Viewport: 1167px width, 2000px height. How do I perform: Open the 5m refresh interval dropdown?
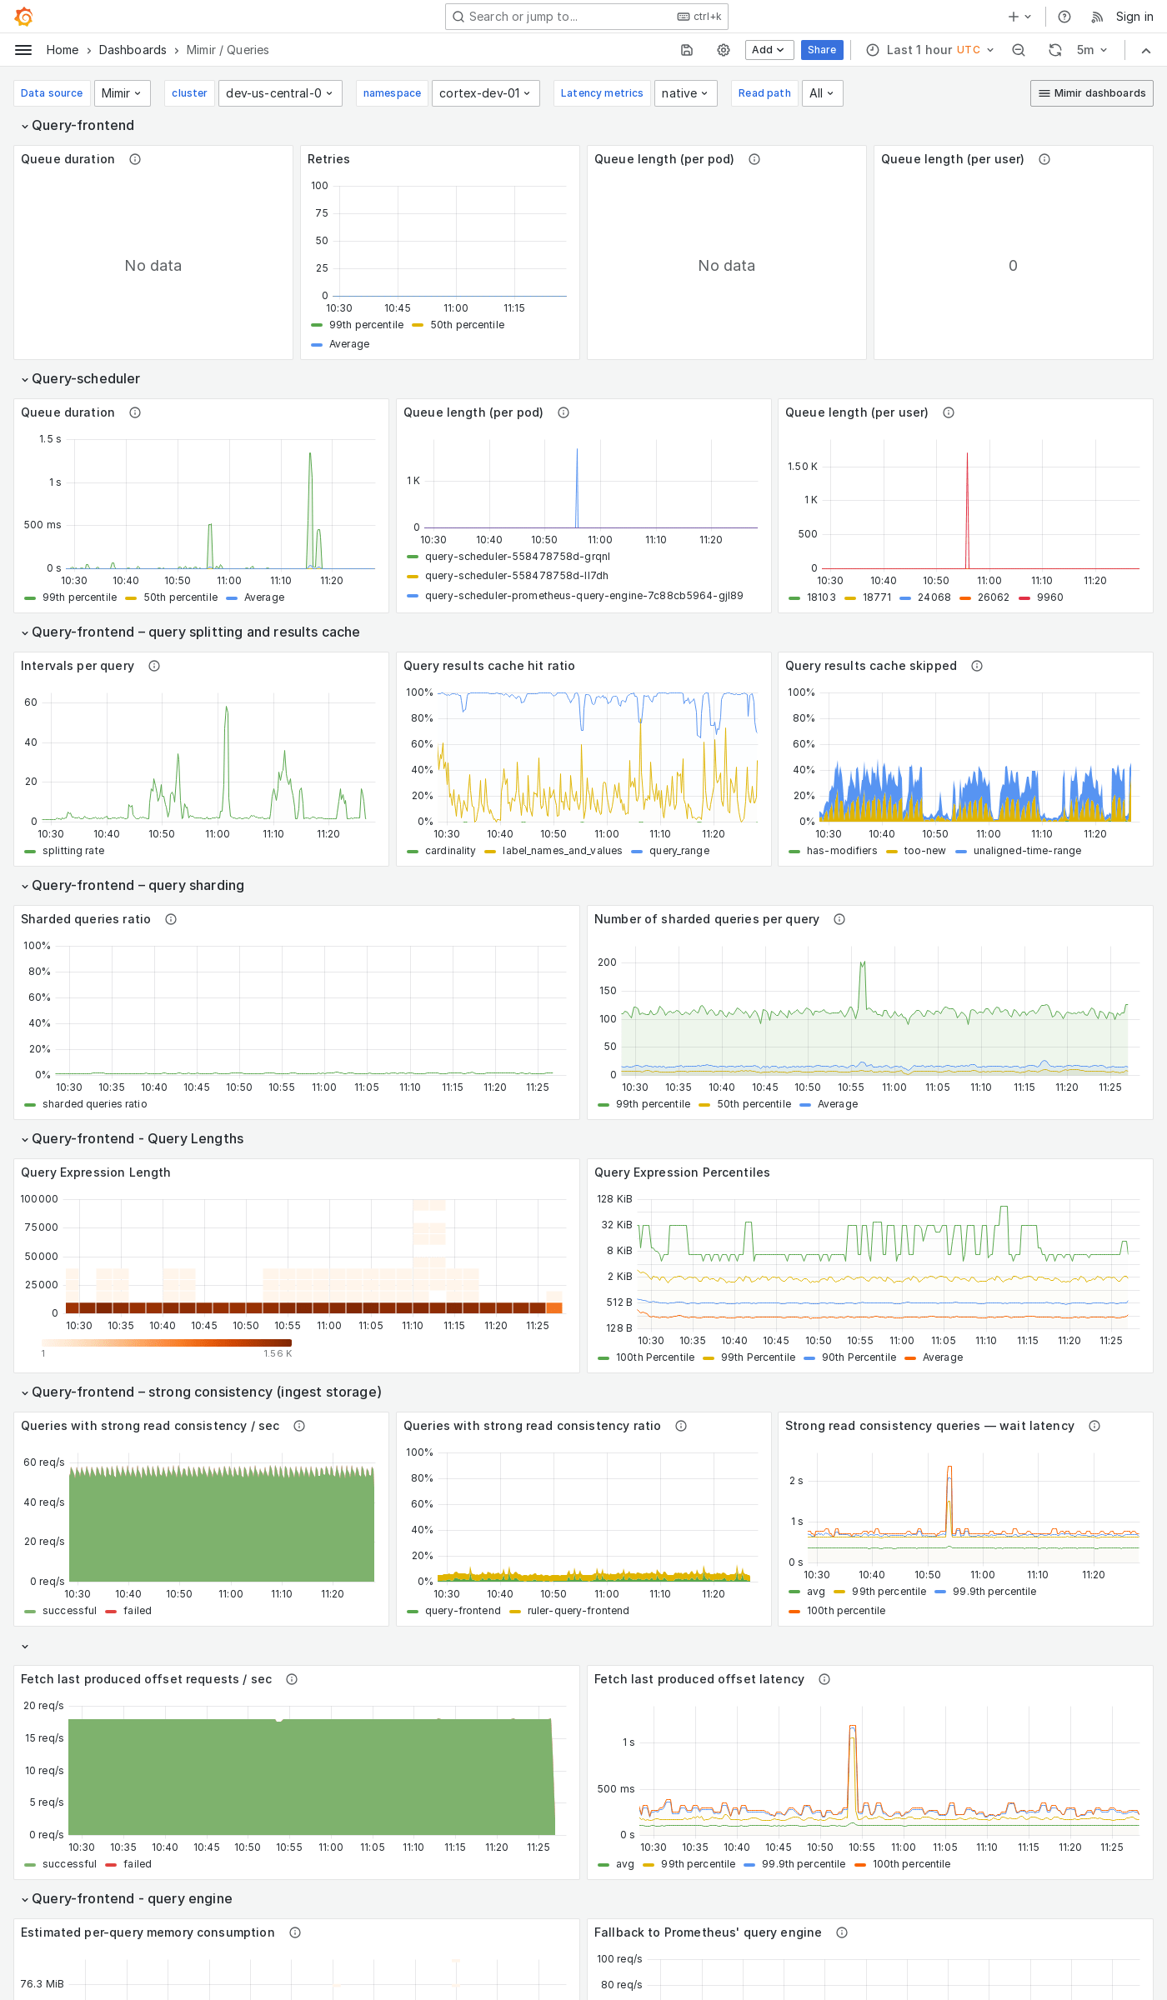pyautogui.click(x=1092, y=50)
